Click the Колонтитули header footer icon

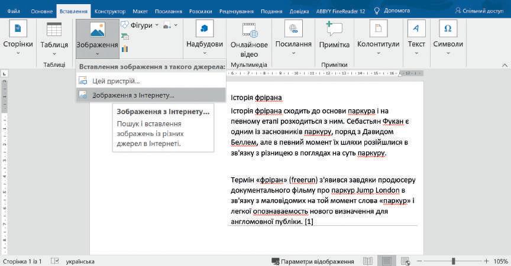(x=379, y=28)
